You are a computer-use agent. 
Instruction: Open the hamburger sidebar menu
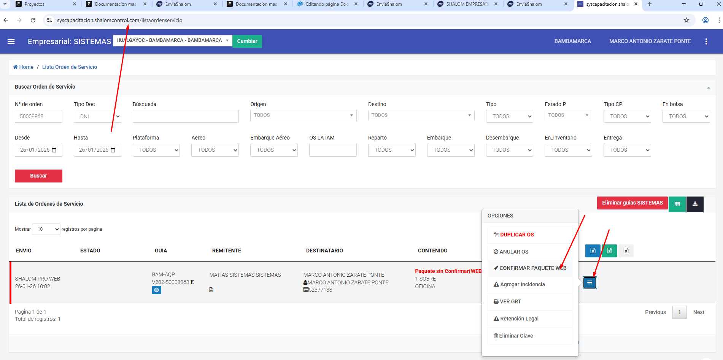click(11, 41)
